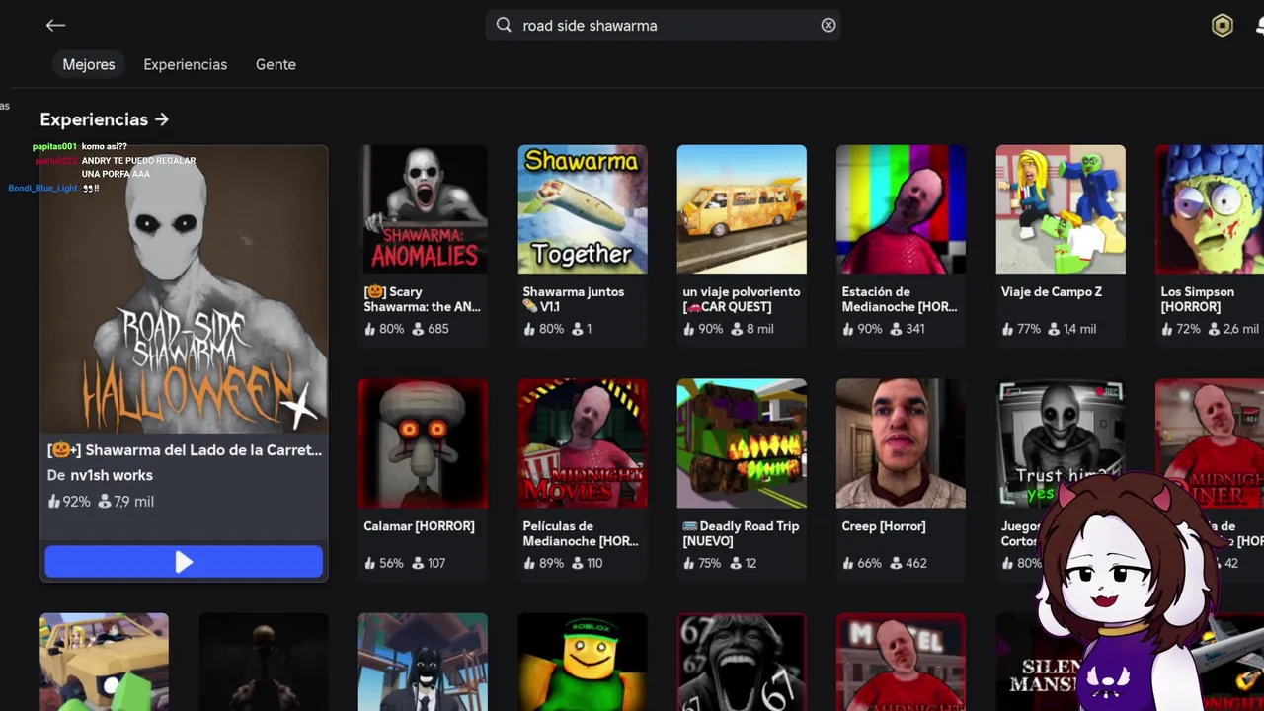Open the Road-Side Shawarma Halloween featured thumbnail
1264x711 pixels.
point(184,288)
